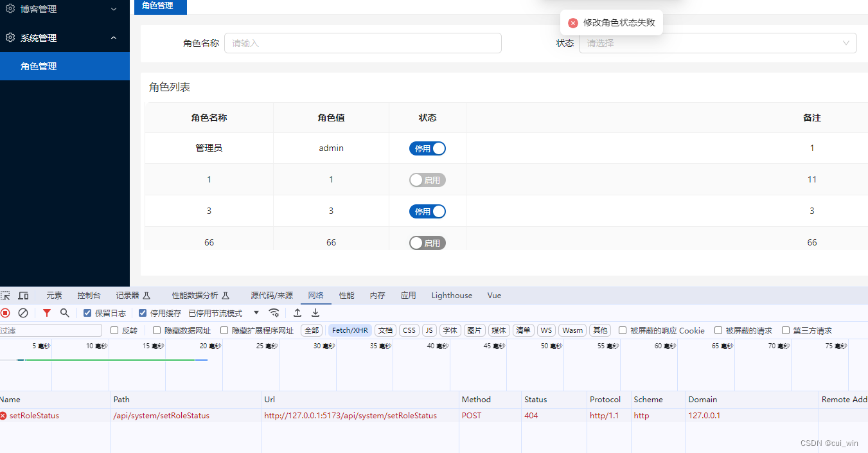The image size is (868, 453).
Task: Click the red error icon in toast message
Action: pos(573,22)
